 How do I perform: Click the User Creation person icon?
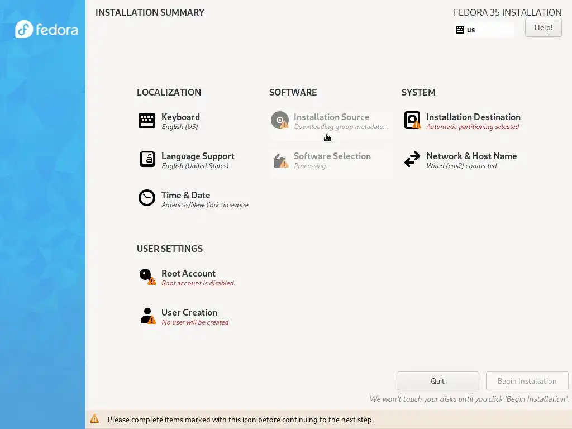pos(148,316)
